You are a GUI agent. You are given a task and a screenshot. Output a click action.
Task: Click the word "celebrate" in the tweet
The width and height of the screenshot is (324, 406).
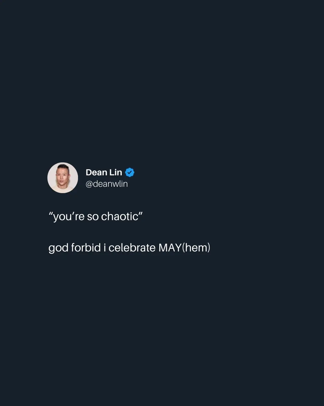pos(132,248)
